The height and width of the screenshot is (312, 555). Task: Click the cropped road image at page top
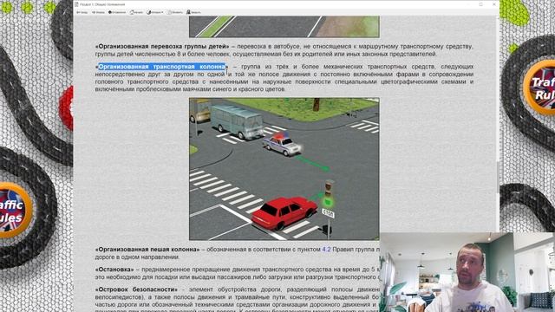[284, 27]
